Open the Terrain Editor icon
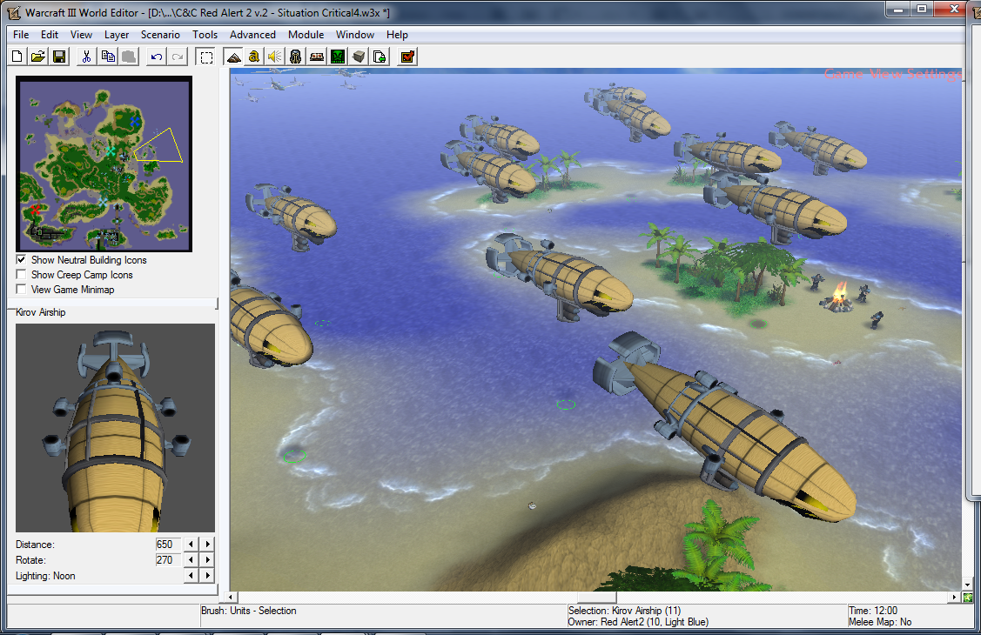The width and height of the screenshot is (981, 635). tap(233, 57)
